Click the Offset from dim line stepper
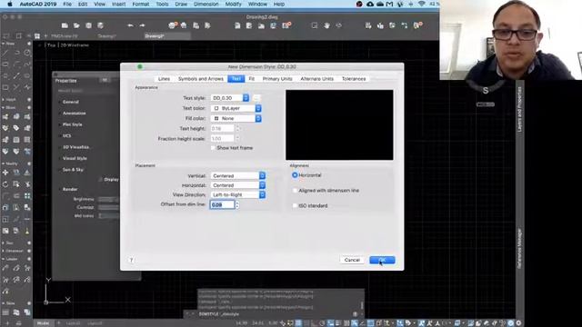The width and height of the screenshot is (582, 327). [x=237, y=204]
